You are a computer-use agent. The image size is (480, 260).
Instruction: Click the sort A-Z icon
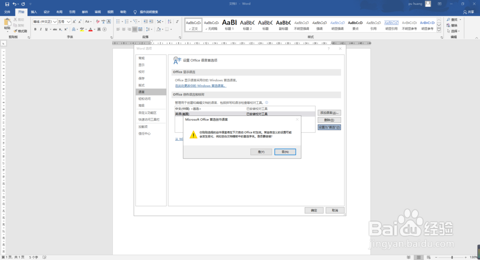click(169, 22)
